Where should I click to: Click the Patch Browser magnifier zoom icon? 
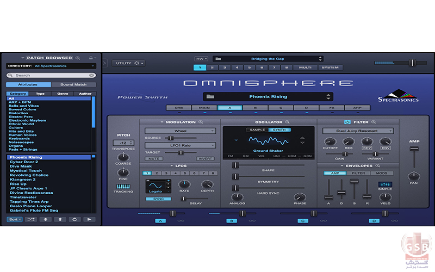(x=78, y=58)
